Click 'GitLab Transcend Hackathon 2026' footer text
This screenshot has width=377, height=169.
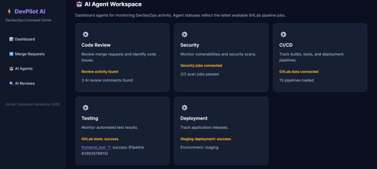coord(32,104)
